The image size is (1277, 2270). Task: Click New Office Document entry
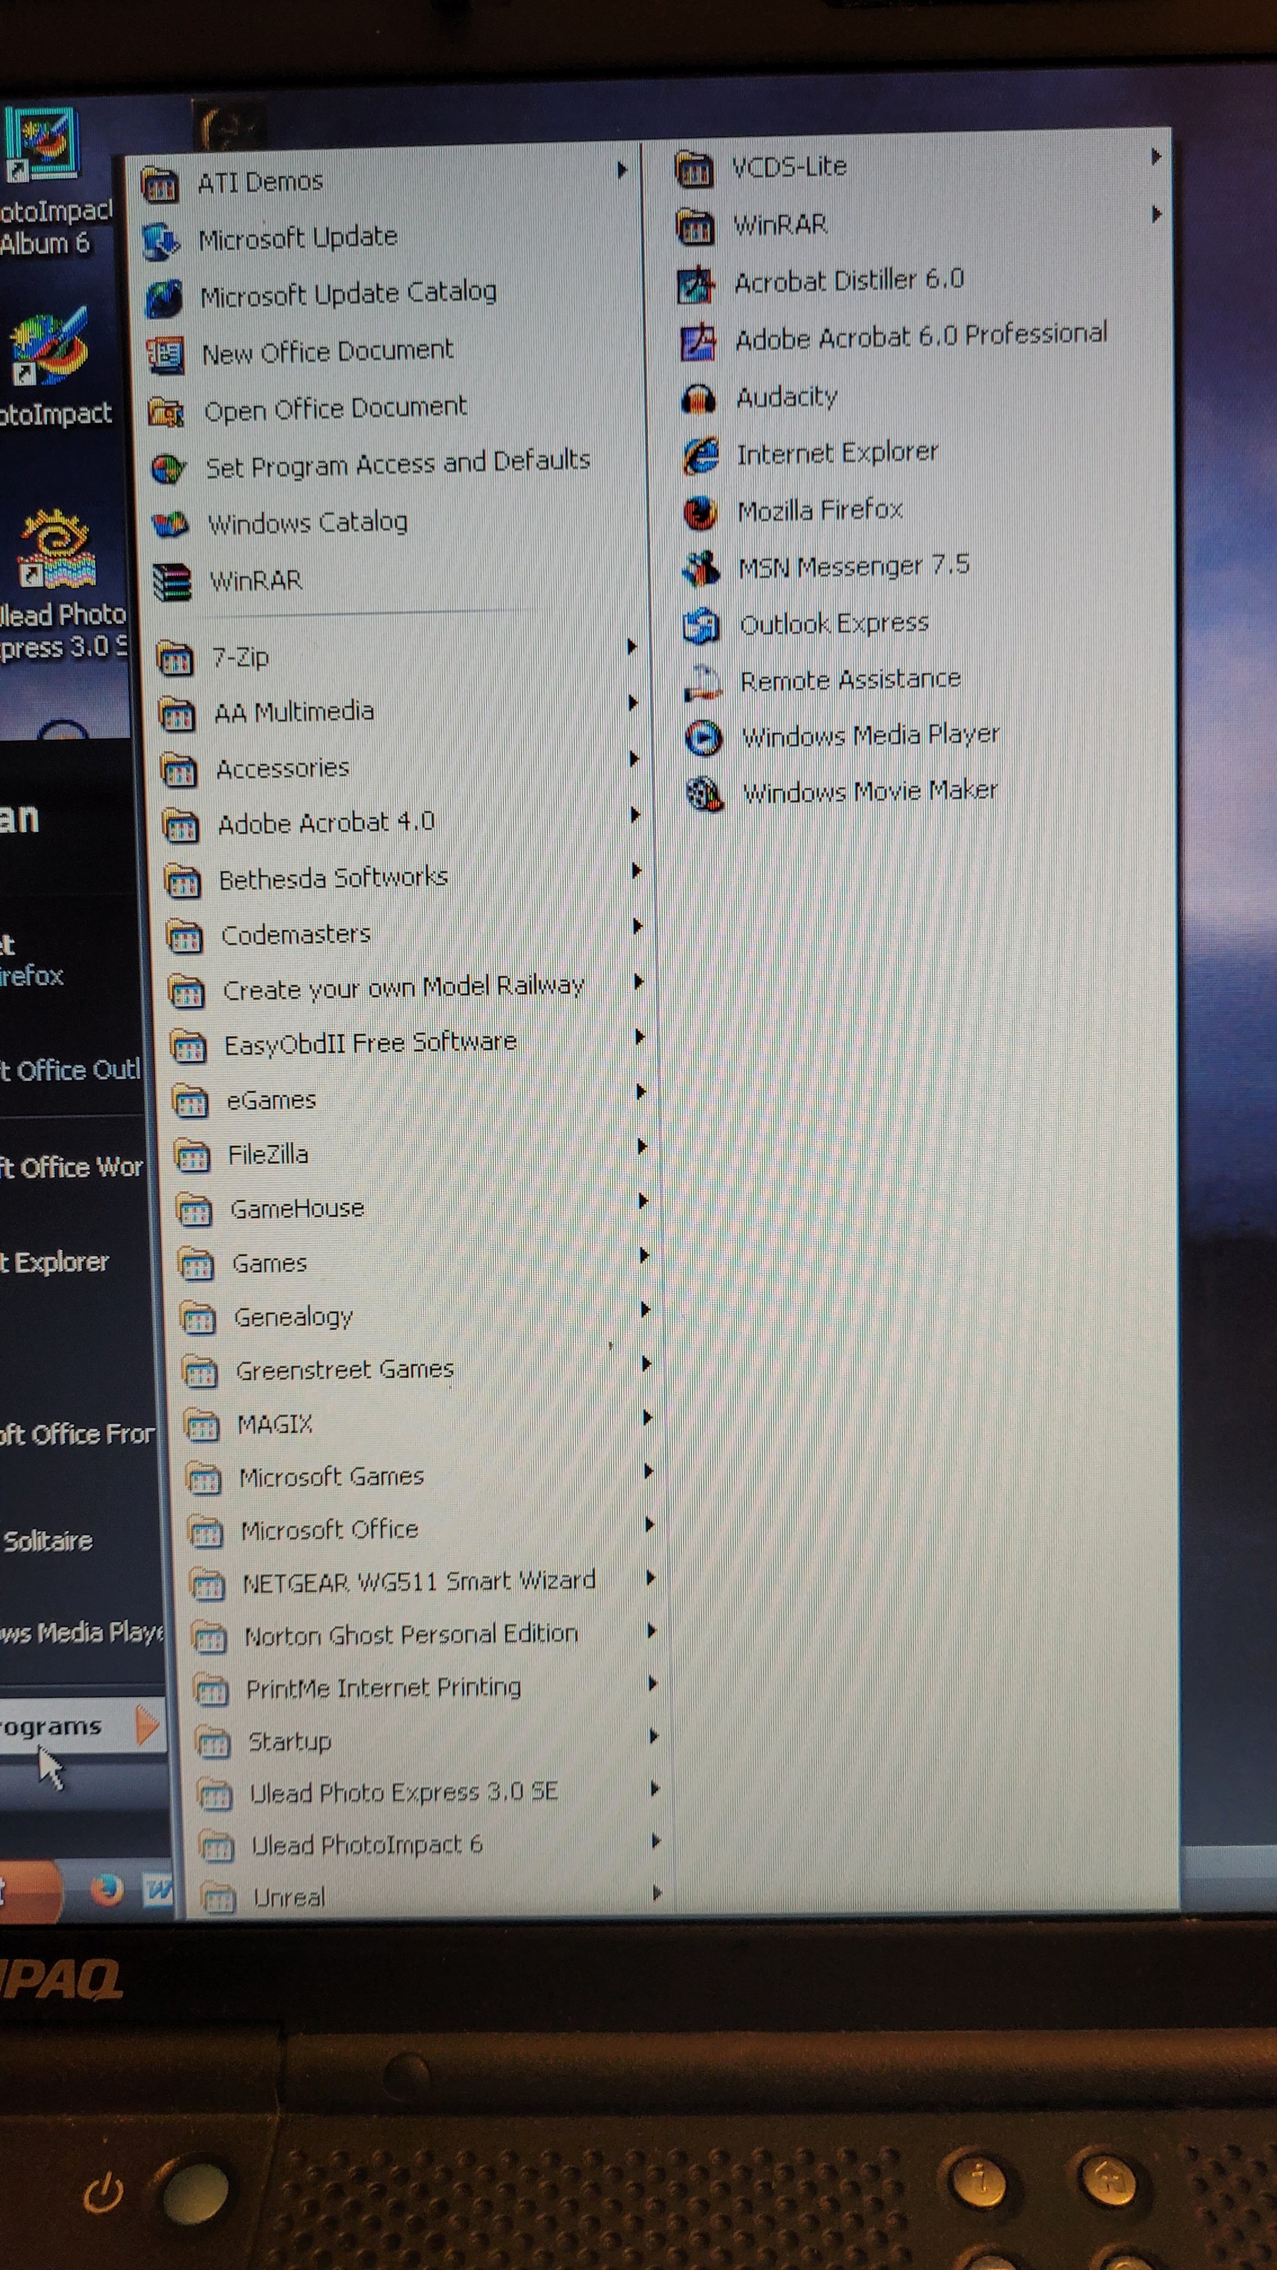coord(327,352)
